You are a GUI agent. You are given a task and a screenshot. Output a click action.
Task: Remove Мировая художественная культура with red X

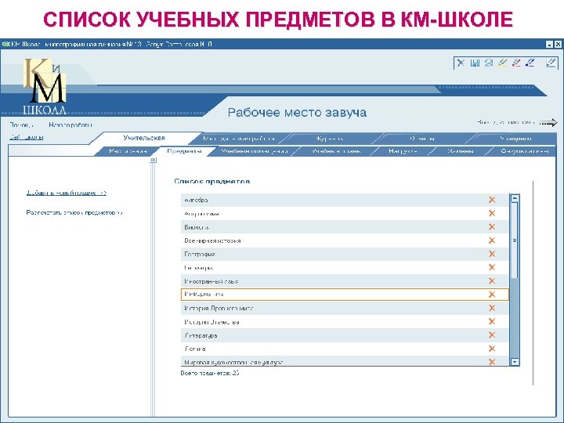coord(492,362)
